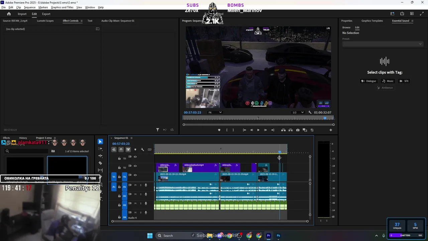Click the Extract button
The image size is (428, 241).
tap(291, 130)
